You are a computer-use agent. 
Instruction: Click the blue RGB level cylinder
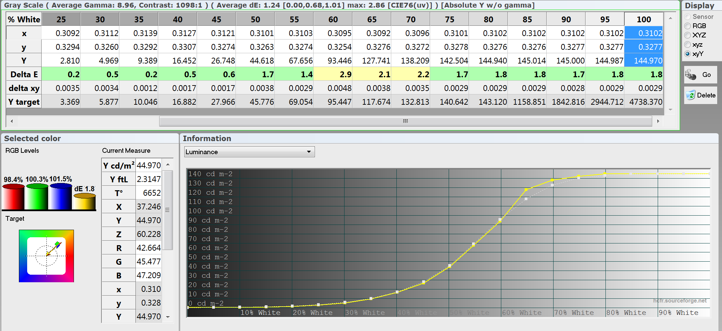pos(61,196)
